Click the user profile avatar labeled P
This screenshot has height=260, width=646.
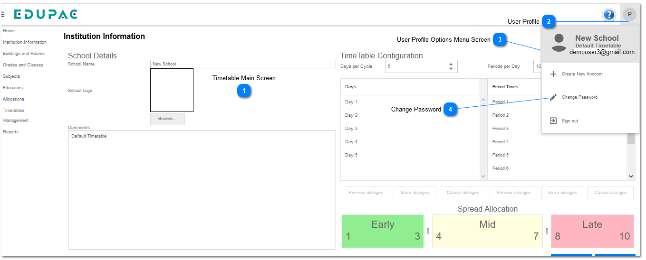click(x=629, y=15)
